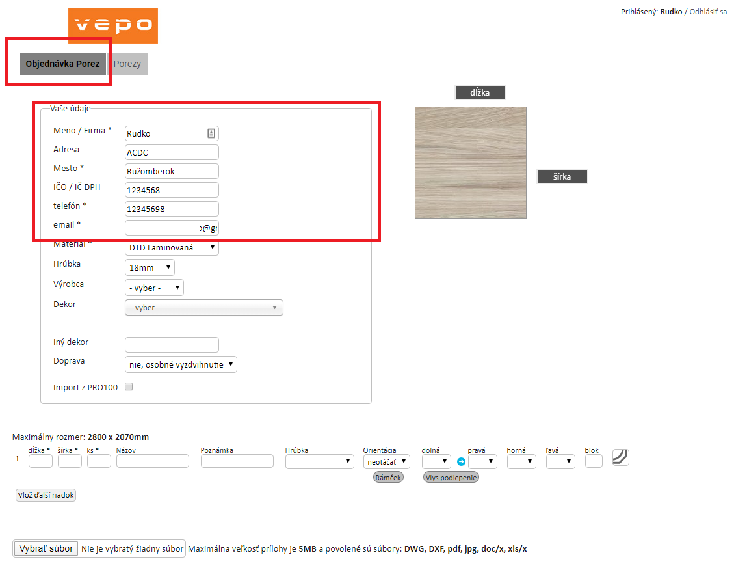734x568 pixels.
Task: Enable the Import z PRO100 checkbox
Action: tap(129, 386)
